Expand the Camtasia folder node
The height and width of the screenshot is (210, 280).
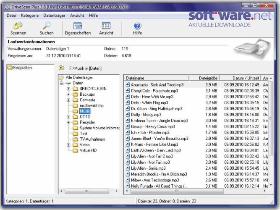point(68,100)
